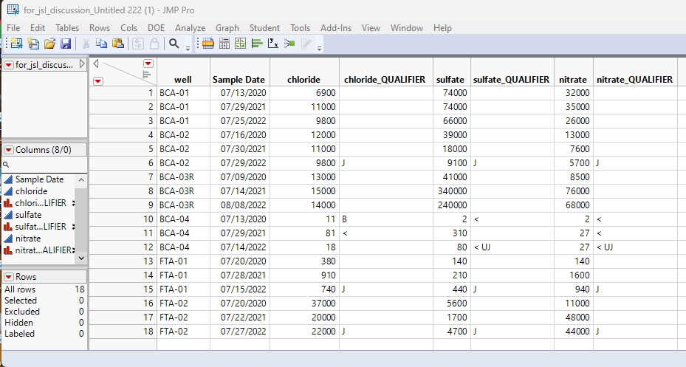This screenshot has height=367, width=686.
Task: Open search with the magnifying glass icon
Action: [174, 44]
